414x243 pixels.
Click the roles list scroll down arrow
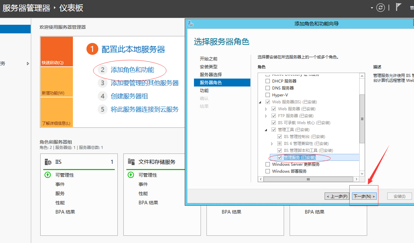(362, 173)
